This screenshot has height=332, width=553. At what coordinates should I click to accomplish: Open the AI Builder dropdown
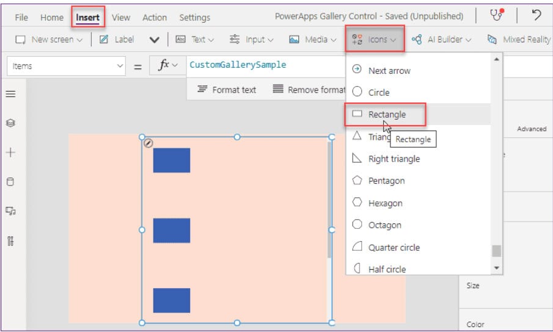(441, 40)
